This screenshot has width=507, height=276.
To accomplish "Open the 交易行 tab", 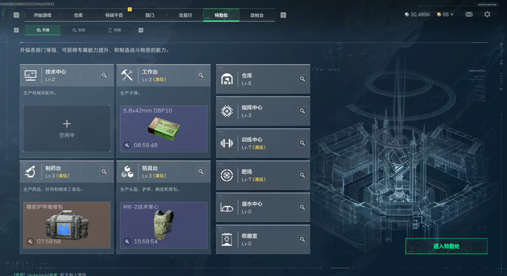I will point(185,15).
